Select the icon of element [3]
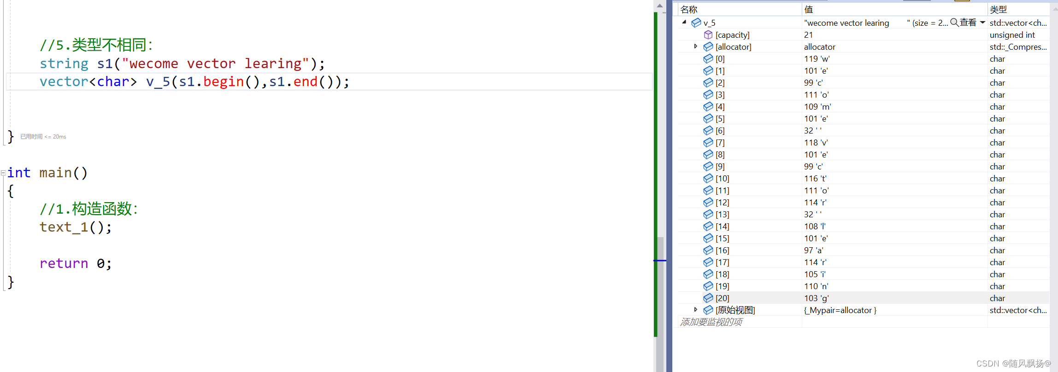1058x372 pixels. (708, 94)
